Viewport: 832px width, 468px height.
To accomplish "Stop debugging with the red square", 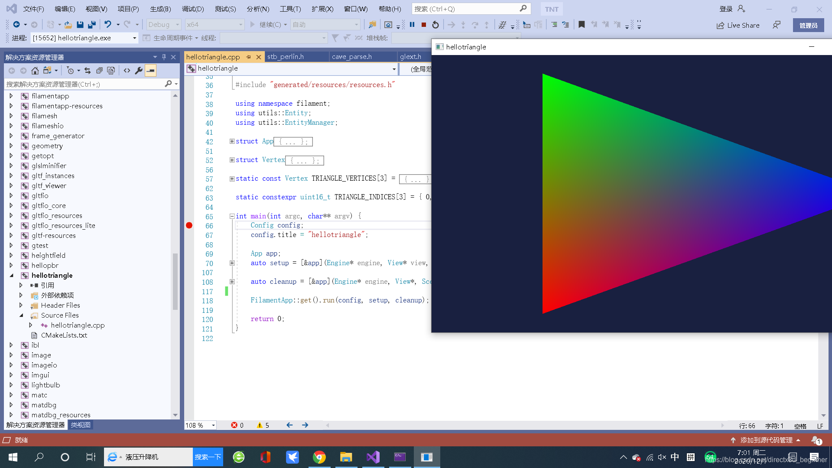I will pyautogui.click(x=424, y=25).
